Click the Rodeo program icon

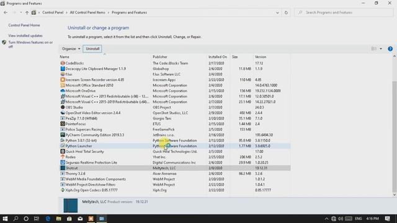click(63, 157)
